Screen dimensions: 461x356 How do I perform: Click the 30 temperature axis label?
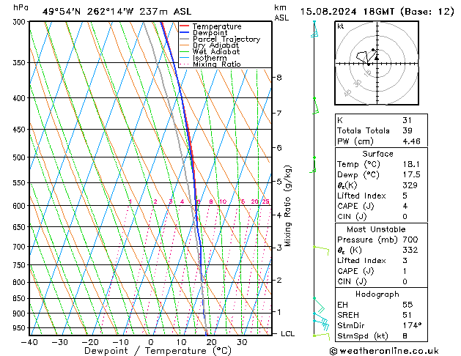[x=242, y=342]
